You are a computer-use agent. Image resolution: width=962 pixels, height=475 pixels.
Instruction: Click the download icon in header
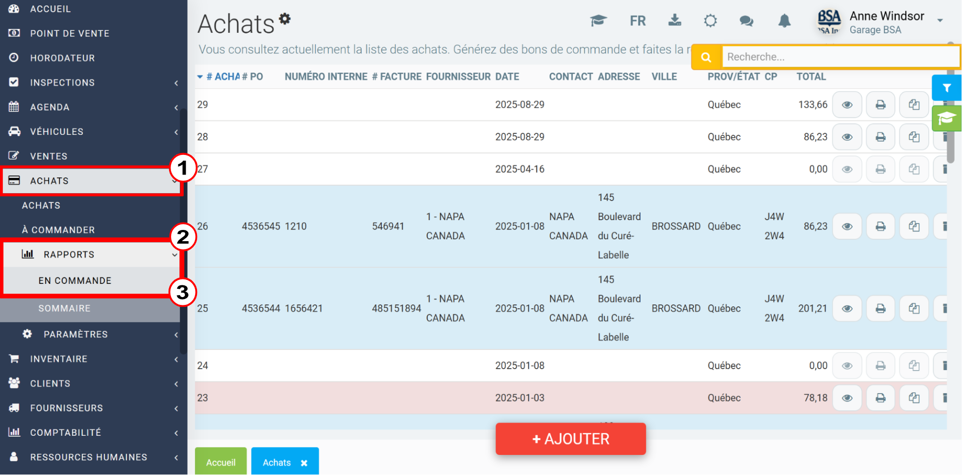[675, 20]
